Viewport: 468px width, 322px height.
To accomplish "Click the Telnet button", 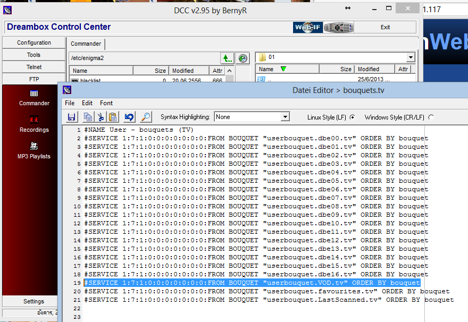I will [x=34, y=67].
